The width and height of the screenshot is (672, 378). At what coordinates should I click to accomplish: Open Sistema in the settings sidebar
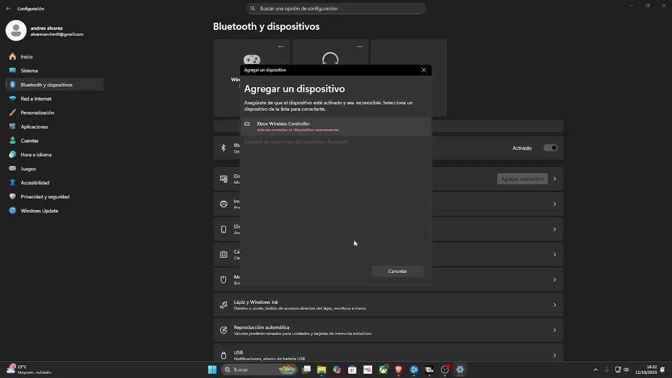pyautogui.click(x=55, y=70)
